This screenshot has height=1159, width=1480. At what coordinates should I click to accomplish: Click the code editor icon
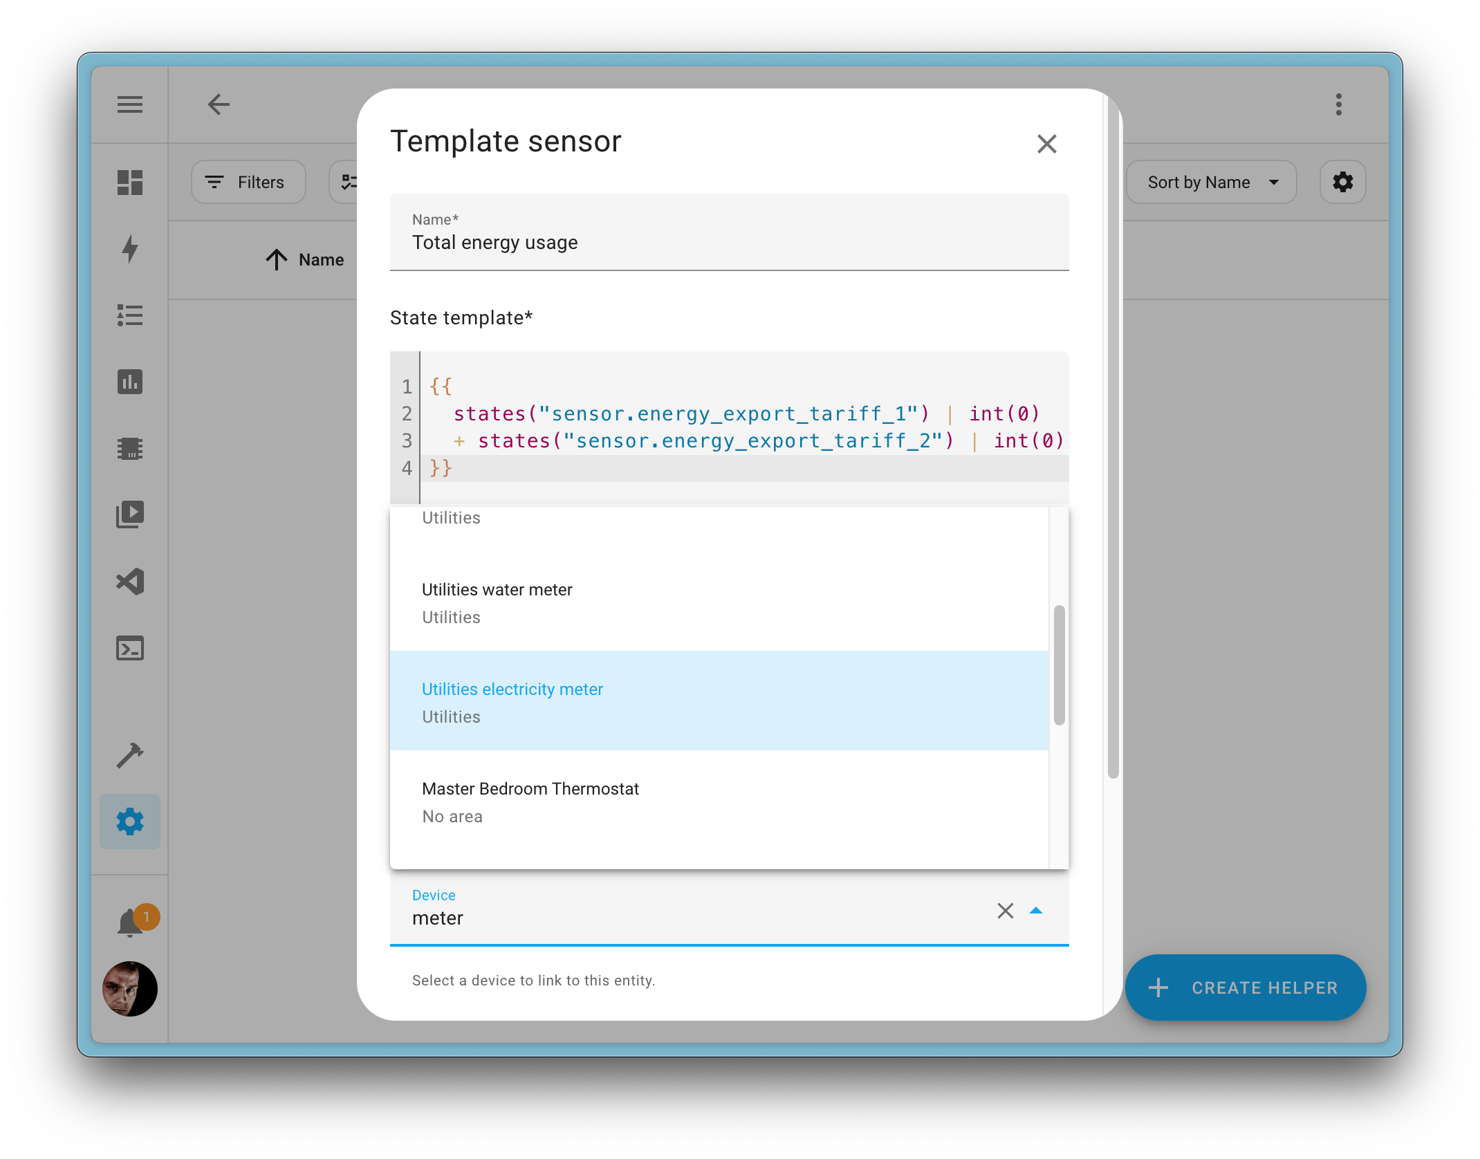131,582
